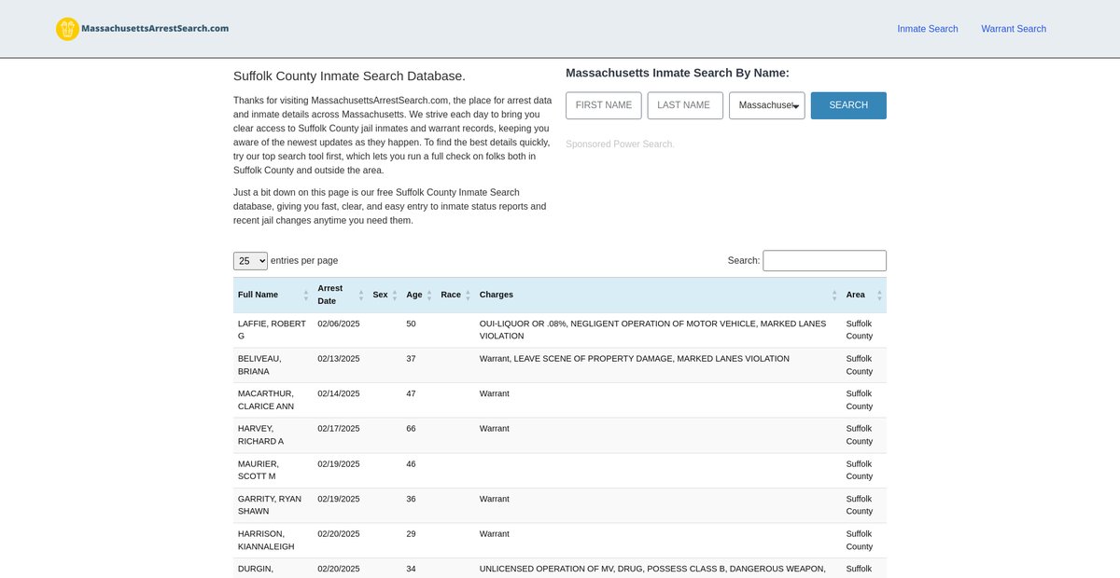Open the entries per page dropdown
This screenshot has height=578, width=1120.
250,261
